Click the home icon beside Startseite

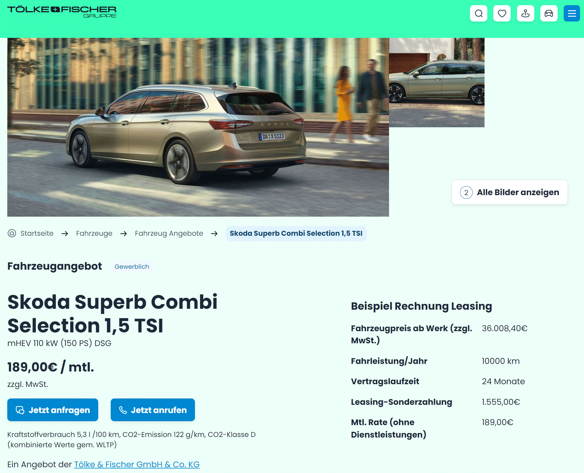point(12,233)
